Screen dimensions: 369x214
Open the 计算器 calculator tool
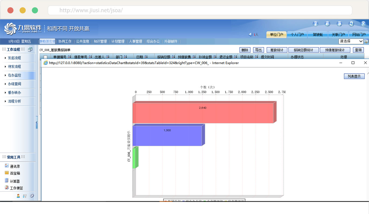[15, 181]
